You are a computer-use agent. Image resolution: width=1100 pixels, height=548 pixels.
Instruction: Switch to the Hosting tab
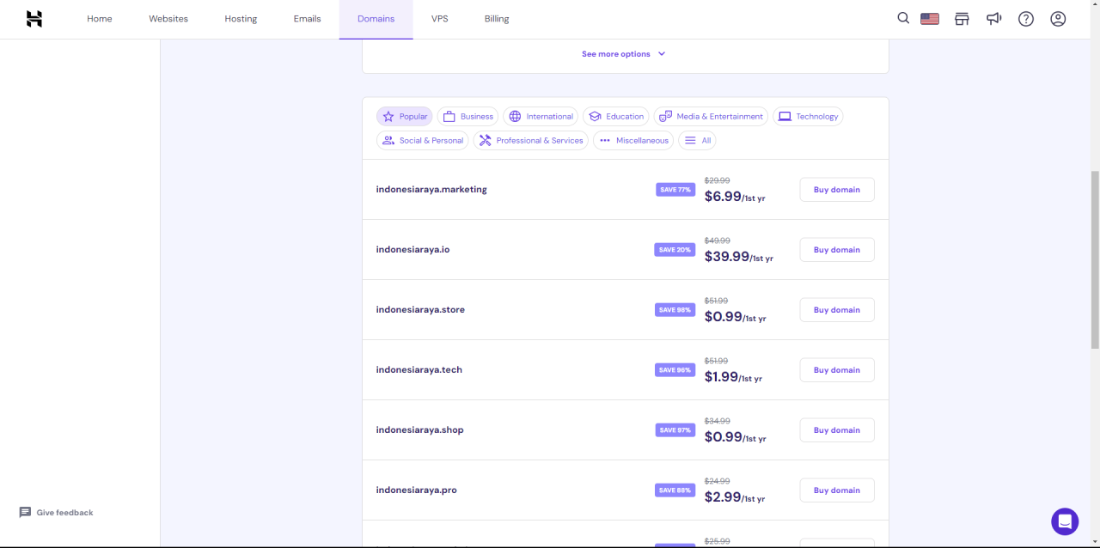241,19
